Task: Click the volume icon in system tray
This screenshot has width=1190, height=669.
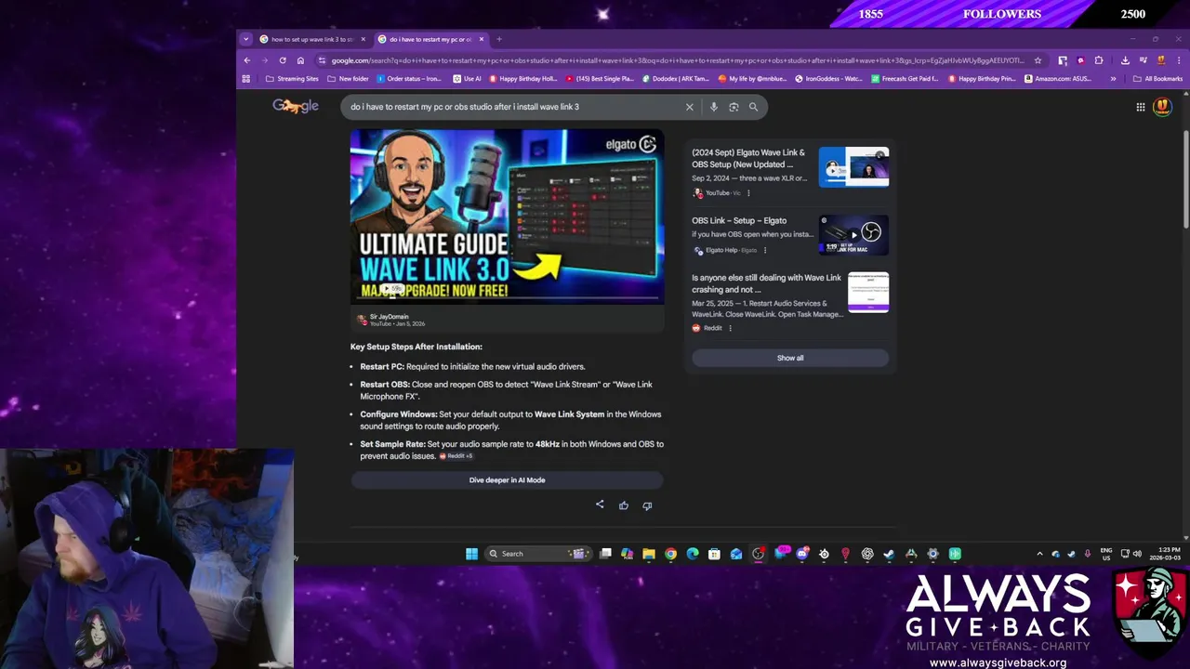Action: pyautogui.click(x=1137, y=554)
